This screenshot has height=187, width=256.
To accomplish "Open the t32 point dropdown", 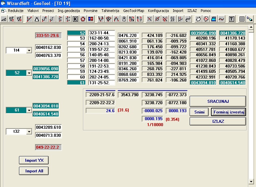I will click(x=28, y=132).
